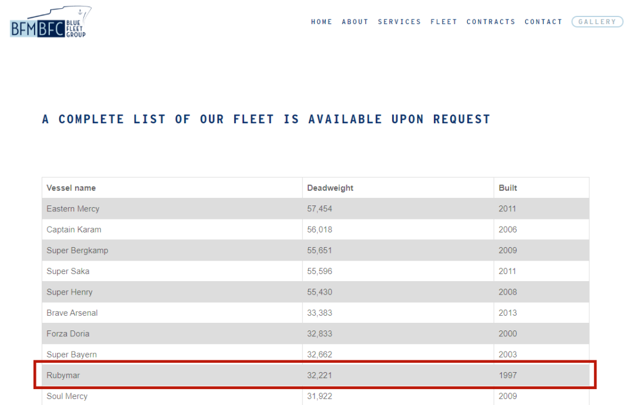Click built year 2003 for Super Bayern
634x405 pixels.
click(x=507, y=355)
